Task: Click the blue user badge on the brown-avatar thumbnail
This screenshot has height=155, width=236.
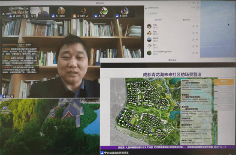Action: (x=53, y=16)
